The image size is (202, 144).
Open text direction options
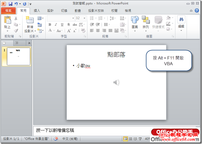point(123,18)
